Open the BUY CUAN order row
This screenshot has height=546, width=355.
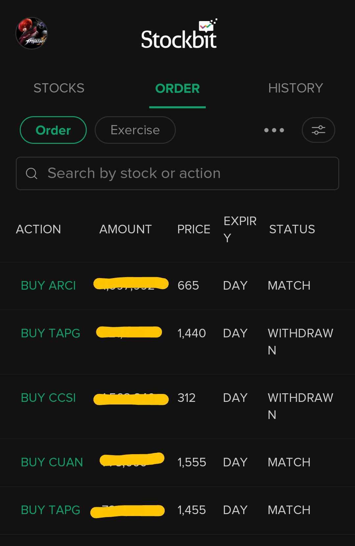click(177, 462)
